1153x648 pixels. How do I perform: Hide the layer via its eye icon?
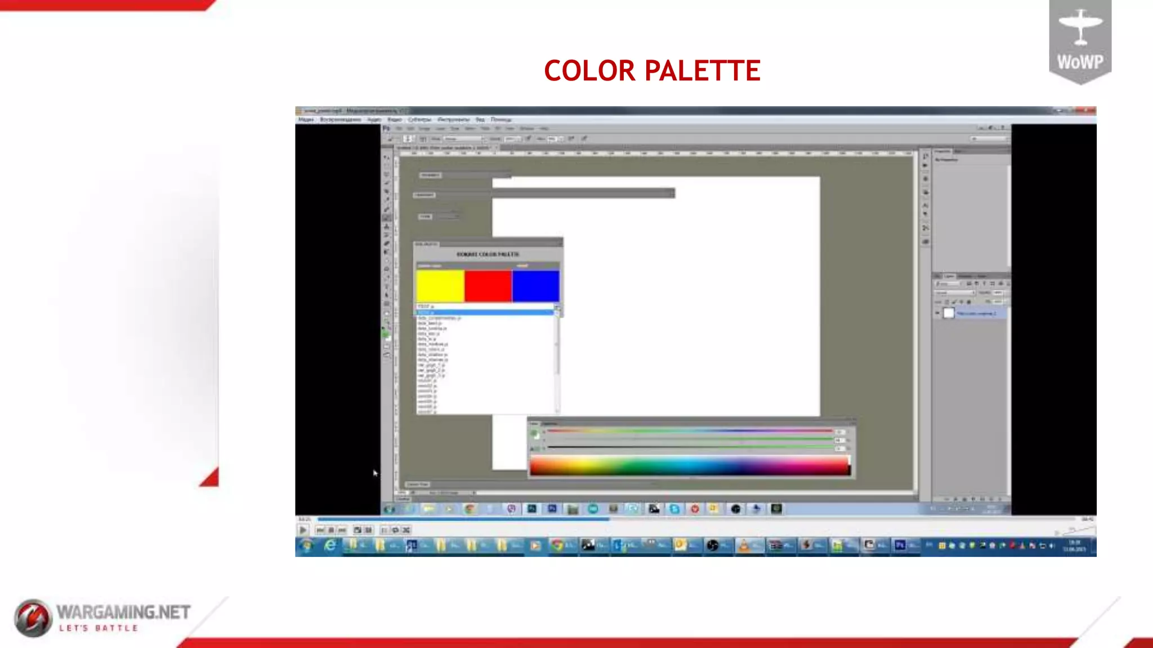[x=937, y=313]
